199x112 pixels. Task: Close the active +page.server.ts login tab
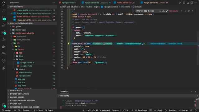(110, 3)
